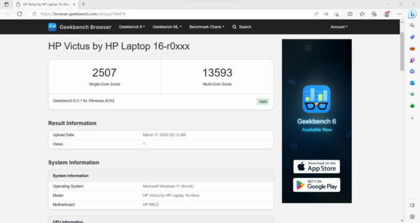420x223 pixels.
Task: Open the Benchmark Charts dropdown
Action: (x=207, y=27)
